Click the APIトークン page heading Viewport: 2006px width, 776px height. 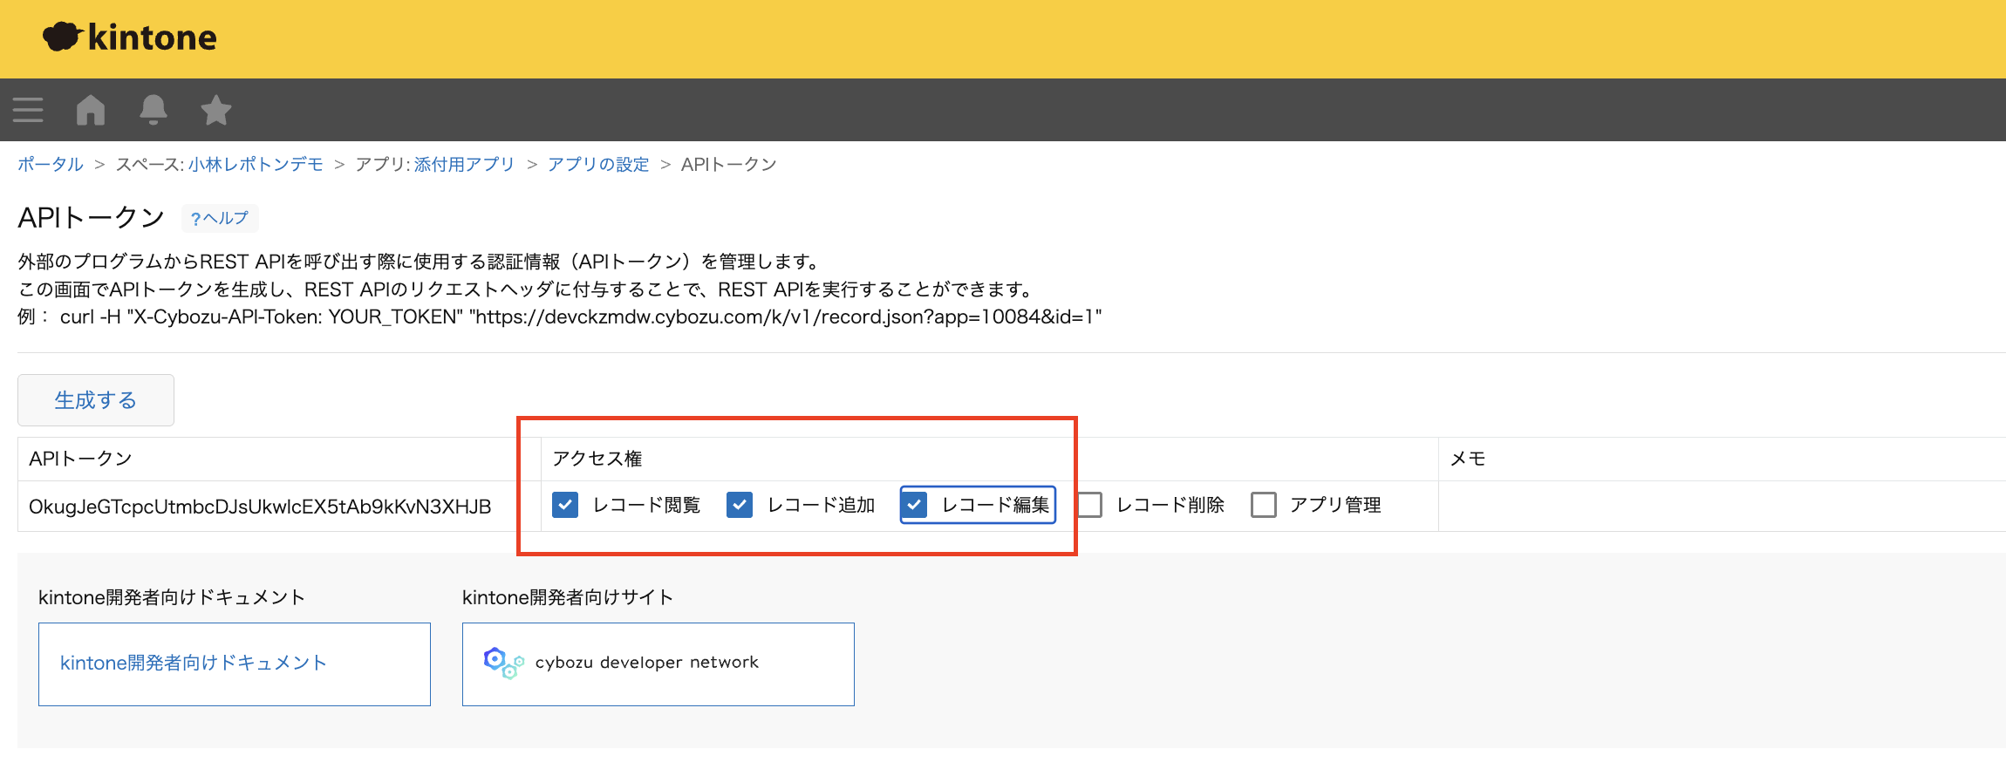click(x=92, y=218)
